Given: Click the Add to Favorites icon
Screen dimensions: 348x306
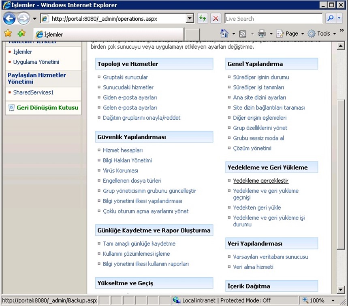Looking at the screenshot, I should 21,34.
